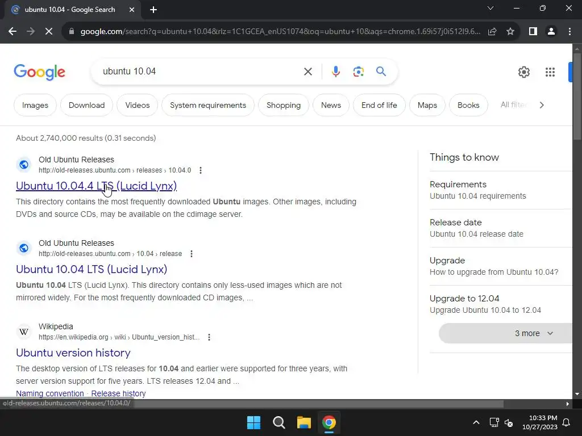
Task: Open Chrome side panel icon
Action: pos(533,32)
